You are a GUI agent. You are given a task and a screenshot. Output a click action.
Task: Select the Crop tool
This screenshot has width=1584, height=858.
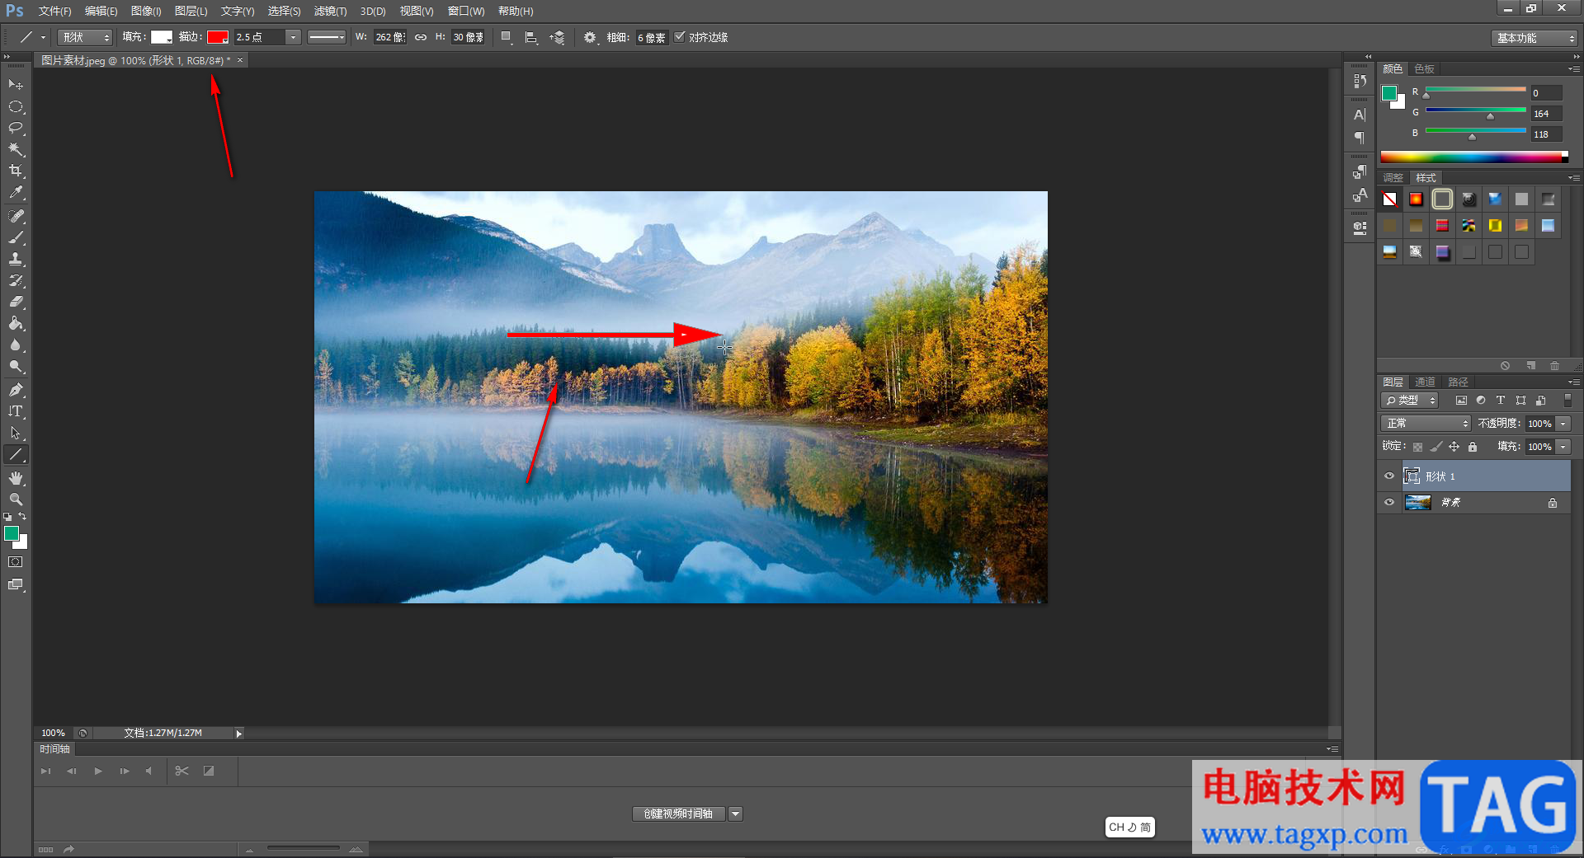(16, 171)
